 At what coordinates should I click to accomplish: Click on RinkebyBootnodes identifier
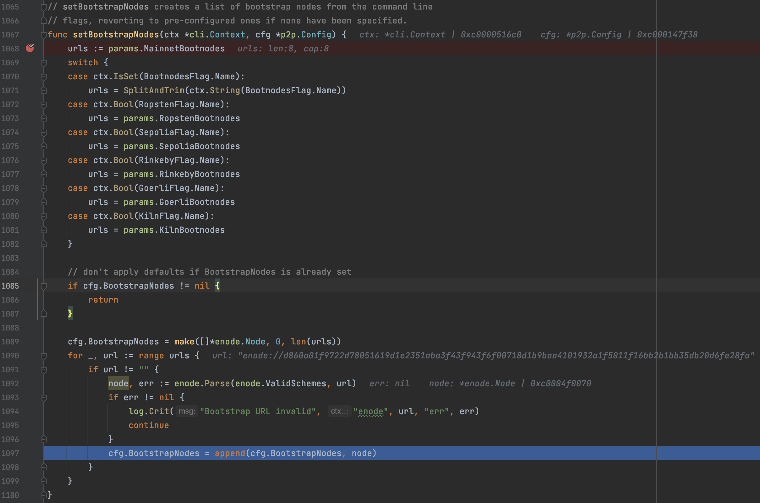coord(199,174)
